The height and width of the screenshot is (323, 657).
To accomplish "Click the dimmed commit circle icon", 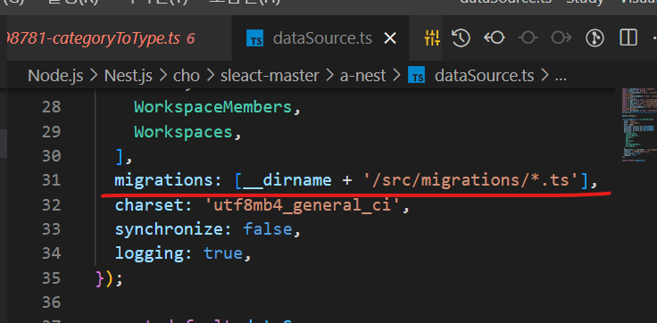I will [528, 38].
